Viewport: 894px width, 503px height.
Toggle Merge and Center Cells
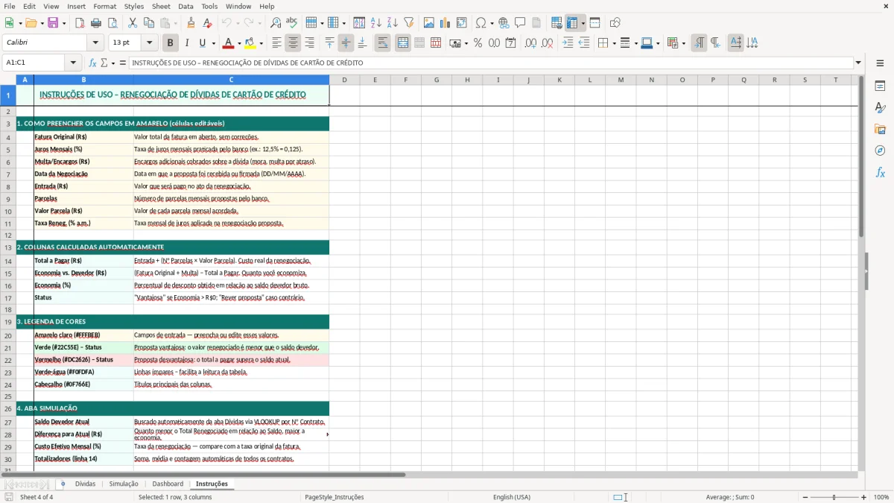(403, 43)
